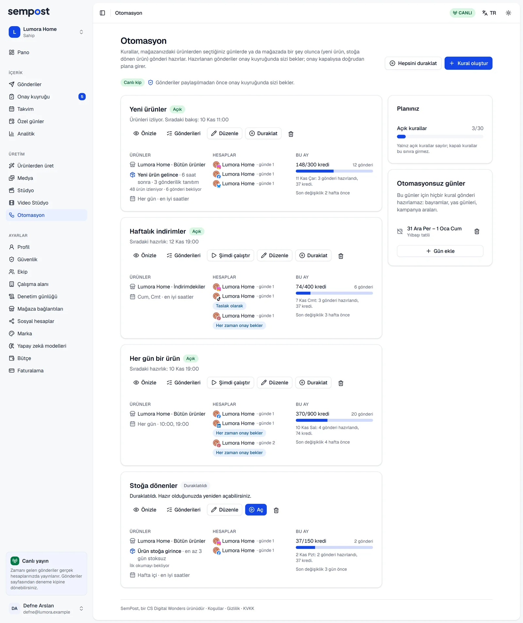The width and height of the screenshot is (523, 623).
Task: Collapse the sidebar panel icon
Action: tap(102, 13)
